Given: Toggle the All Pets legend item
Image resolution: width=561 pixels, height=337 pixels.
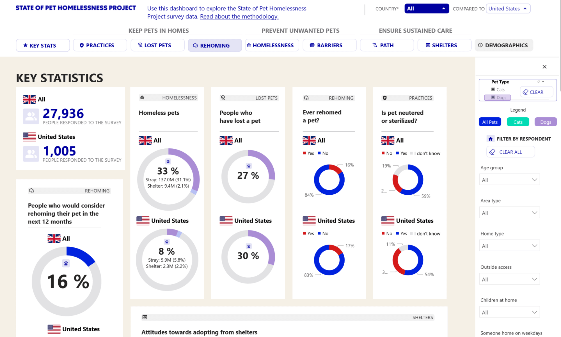Looking at the screenshot, I should (x=489, y=122).
